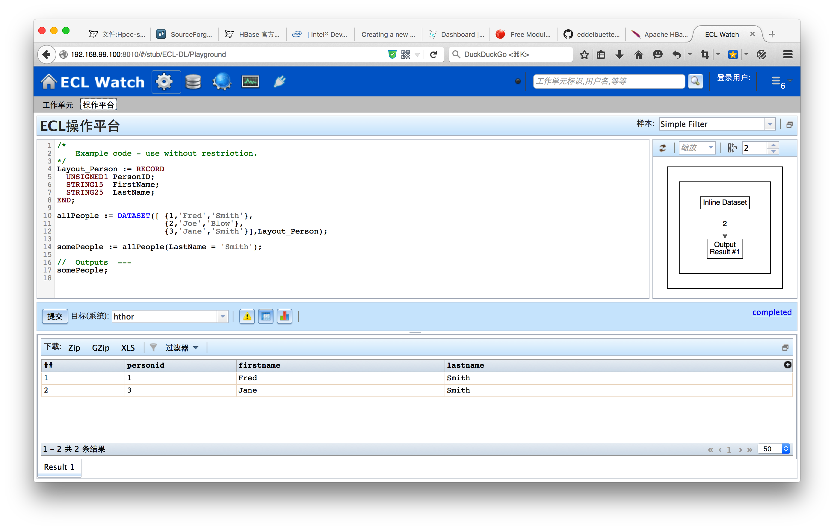Image resolution: width=834 pixels, height=530 pixels.
Task: Click the ECL Watch home icon
Action: coord(49,82)
